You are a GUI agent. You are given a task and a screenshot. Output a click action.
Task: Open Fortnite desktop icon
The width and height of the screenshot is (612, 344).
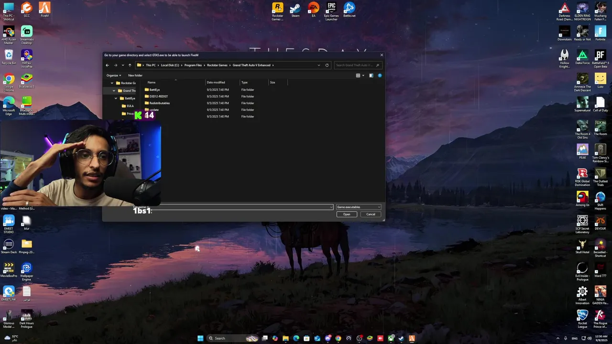click(x=601, y=34)
